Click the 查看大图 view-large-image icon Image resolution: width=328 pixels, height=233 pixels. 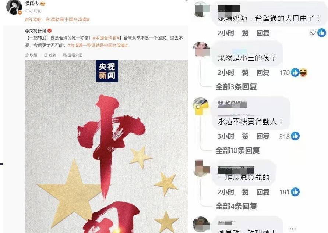click(x=65, y=55)
